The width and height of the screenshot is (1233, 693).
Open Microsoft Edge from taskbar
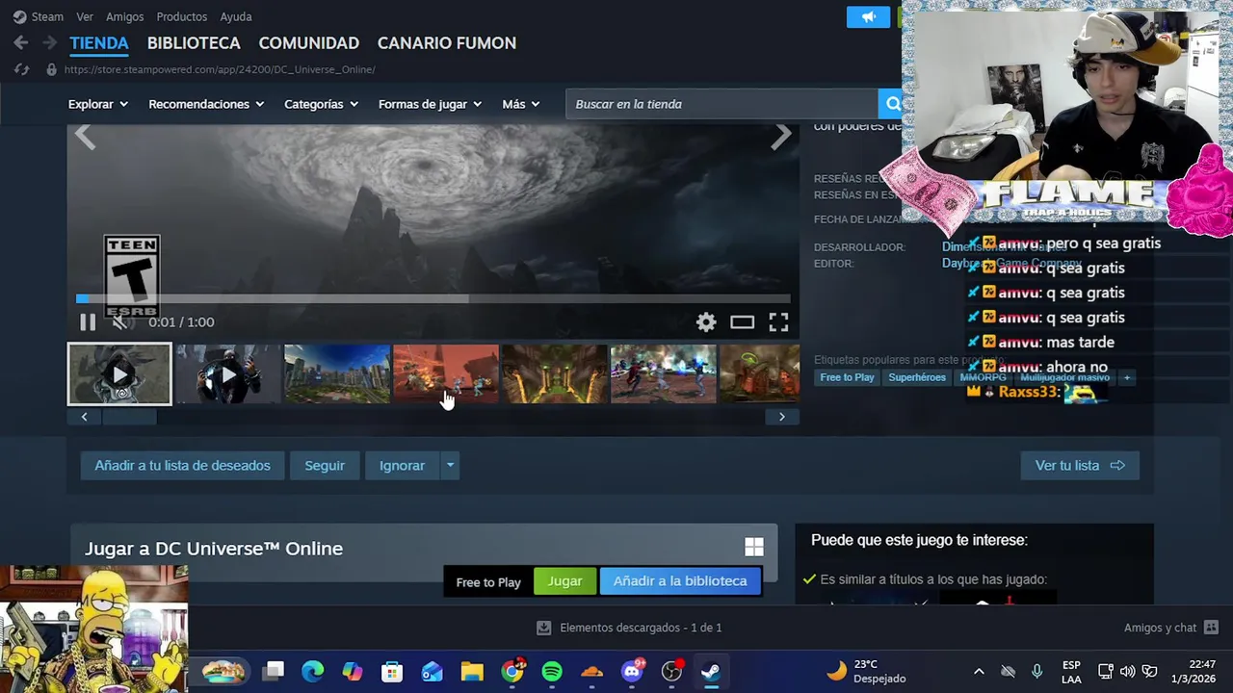coord(313,671)
